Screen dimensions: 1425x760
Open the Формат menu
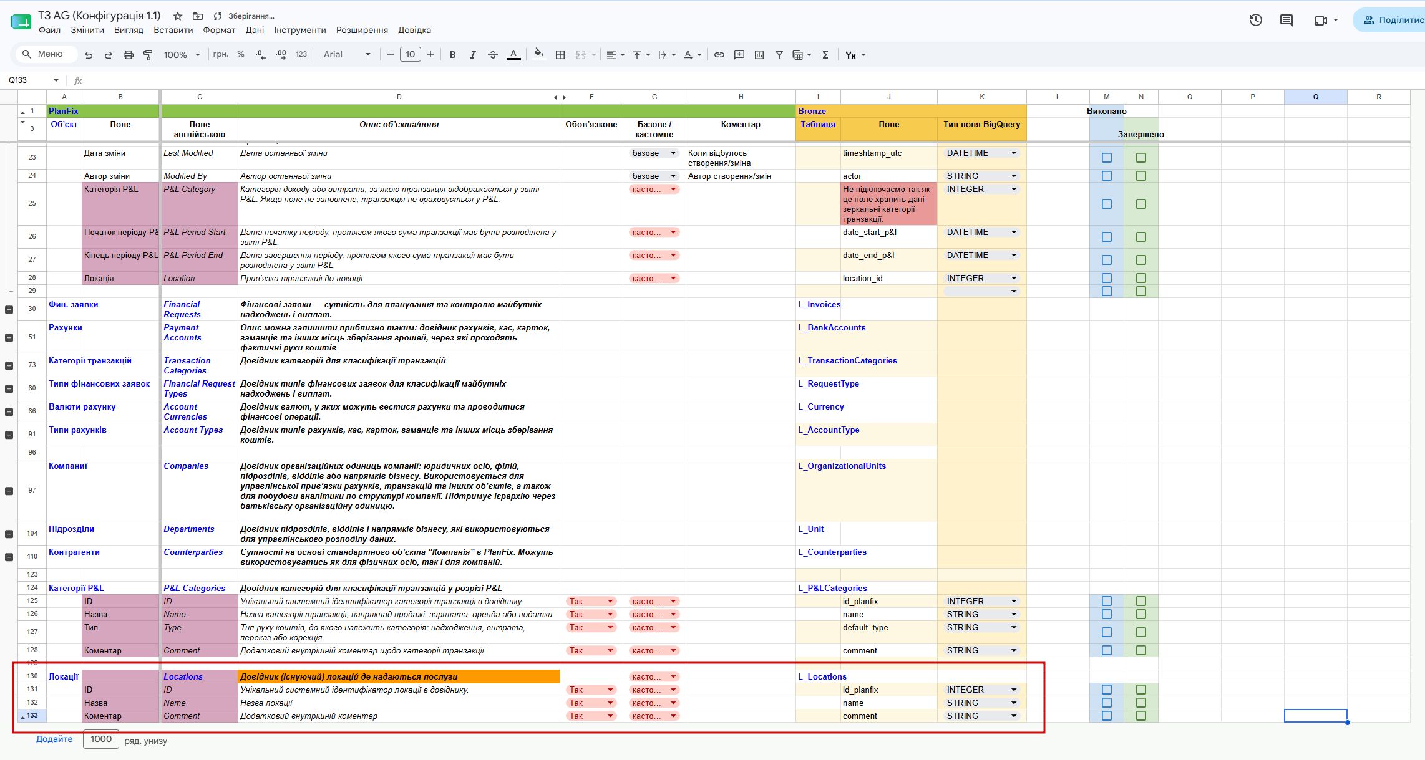(219, 30)
